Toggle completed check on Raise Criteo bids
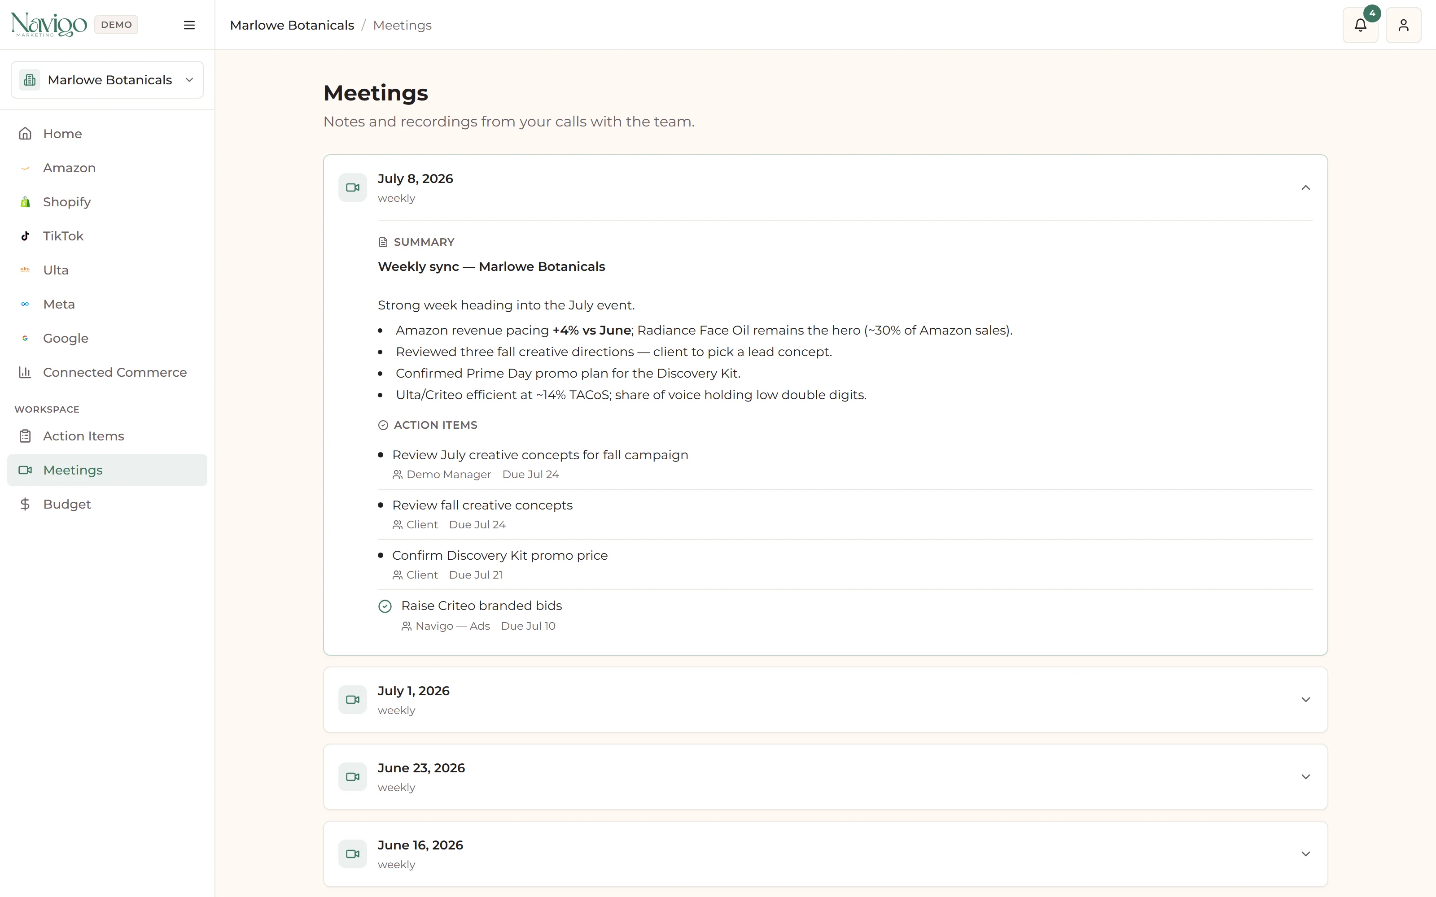The image size is (1436, 897). [x=385, y=606]
